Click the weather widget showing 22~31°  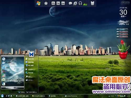click(x=123, y=22)
